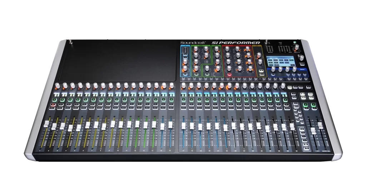Screen dimensions: 366x183
Task: Click the rotary encoder above channel 1
Action: pyautogui.click(x=58, y=86)
